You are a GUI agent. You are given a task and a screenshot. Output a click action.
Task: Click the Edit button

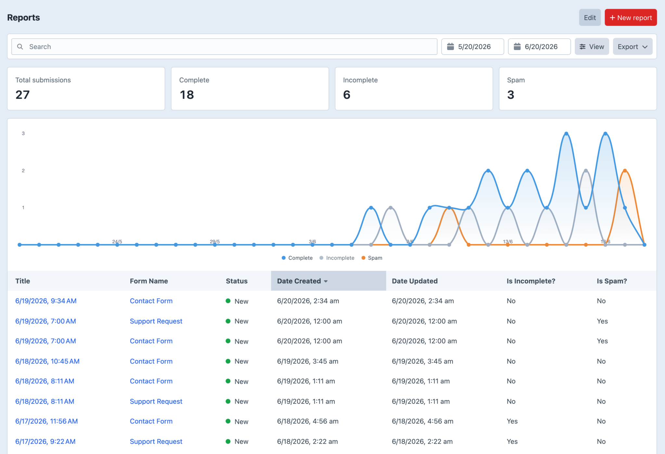[x=590, y=18]
